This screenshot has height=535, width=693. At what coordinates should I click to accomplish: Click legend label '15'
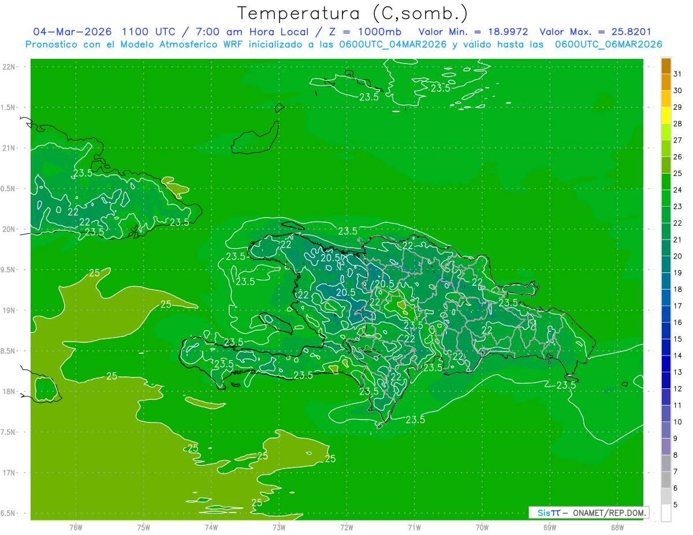(677, 339)
